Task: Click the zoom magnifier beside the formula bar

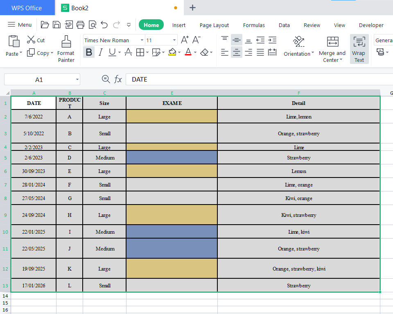Action: point(106,79)
